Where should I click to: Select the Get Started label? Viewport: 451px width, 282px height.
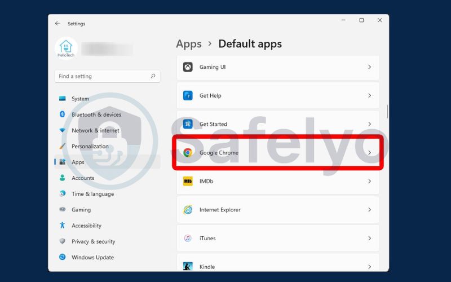pos(213,124)
